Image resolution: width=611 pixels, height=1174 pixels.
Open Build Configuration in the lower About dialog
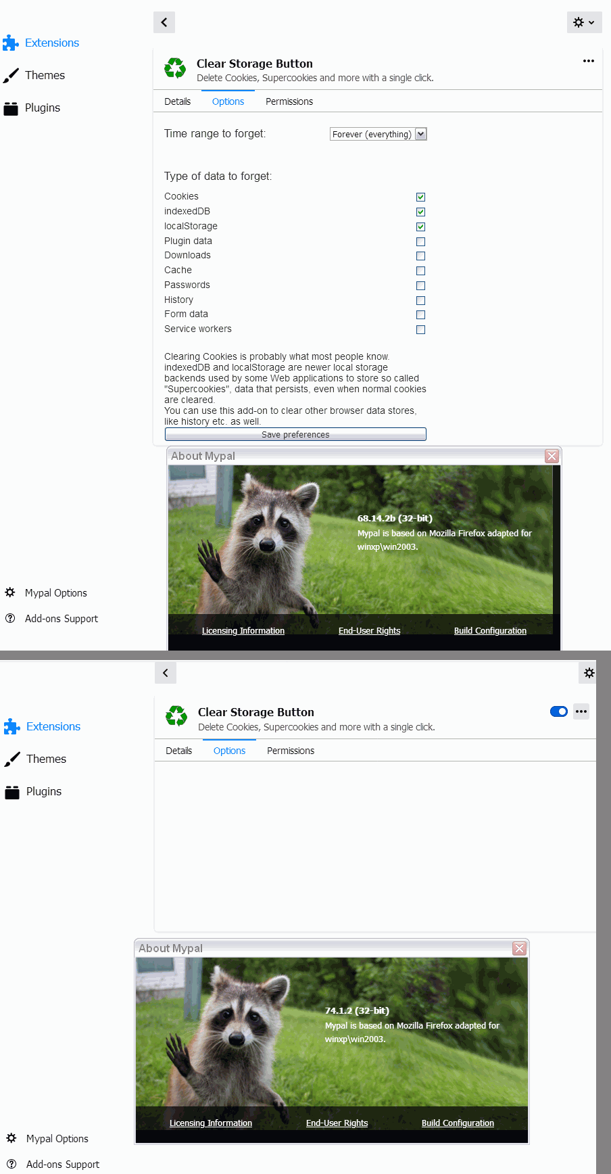click(458, 1123)
